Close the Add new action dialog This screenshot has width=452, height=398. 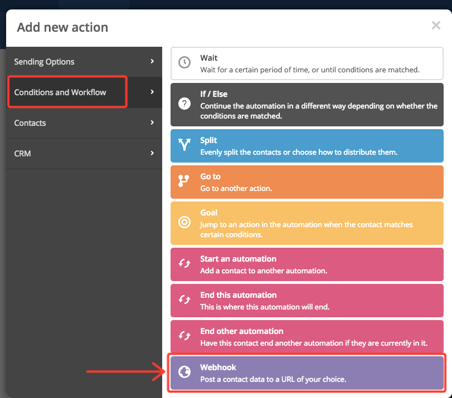click(x=436, y=25)
